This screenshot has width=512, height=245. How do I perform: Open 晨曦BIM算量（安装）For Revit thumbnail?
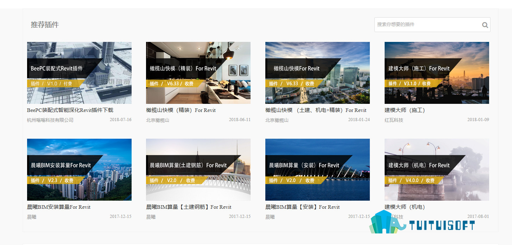click(317, 170)
